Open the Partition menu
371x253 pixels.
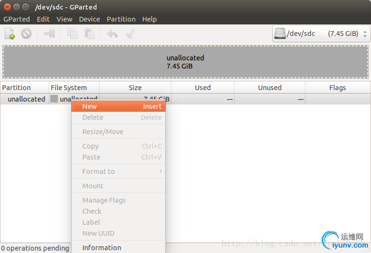click(x=121, y=19)
